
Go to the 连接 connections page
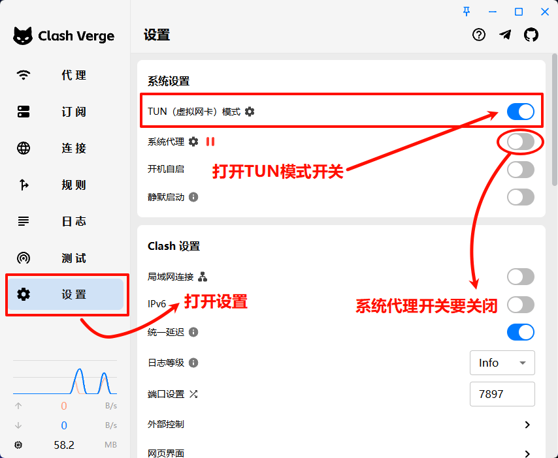[65, 148]
